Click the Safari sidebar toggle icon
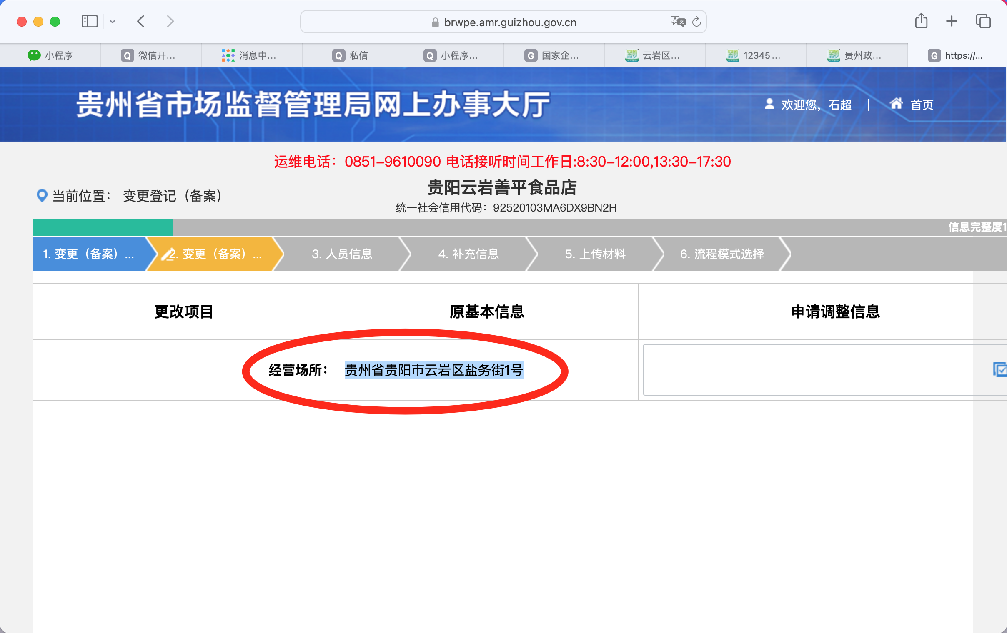The height and width of the screenshot is (633, 1007). click(89, 21)
